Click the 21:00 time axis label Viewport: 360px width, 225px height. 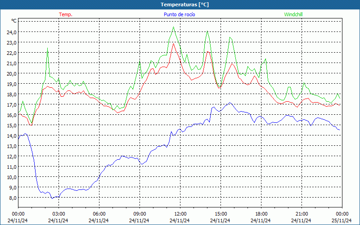point(301,214)
